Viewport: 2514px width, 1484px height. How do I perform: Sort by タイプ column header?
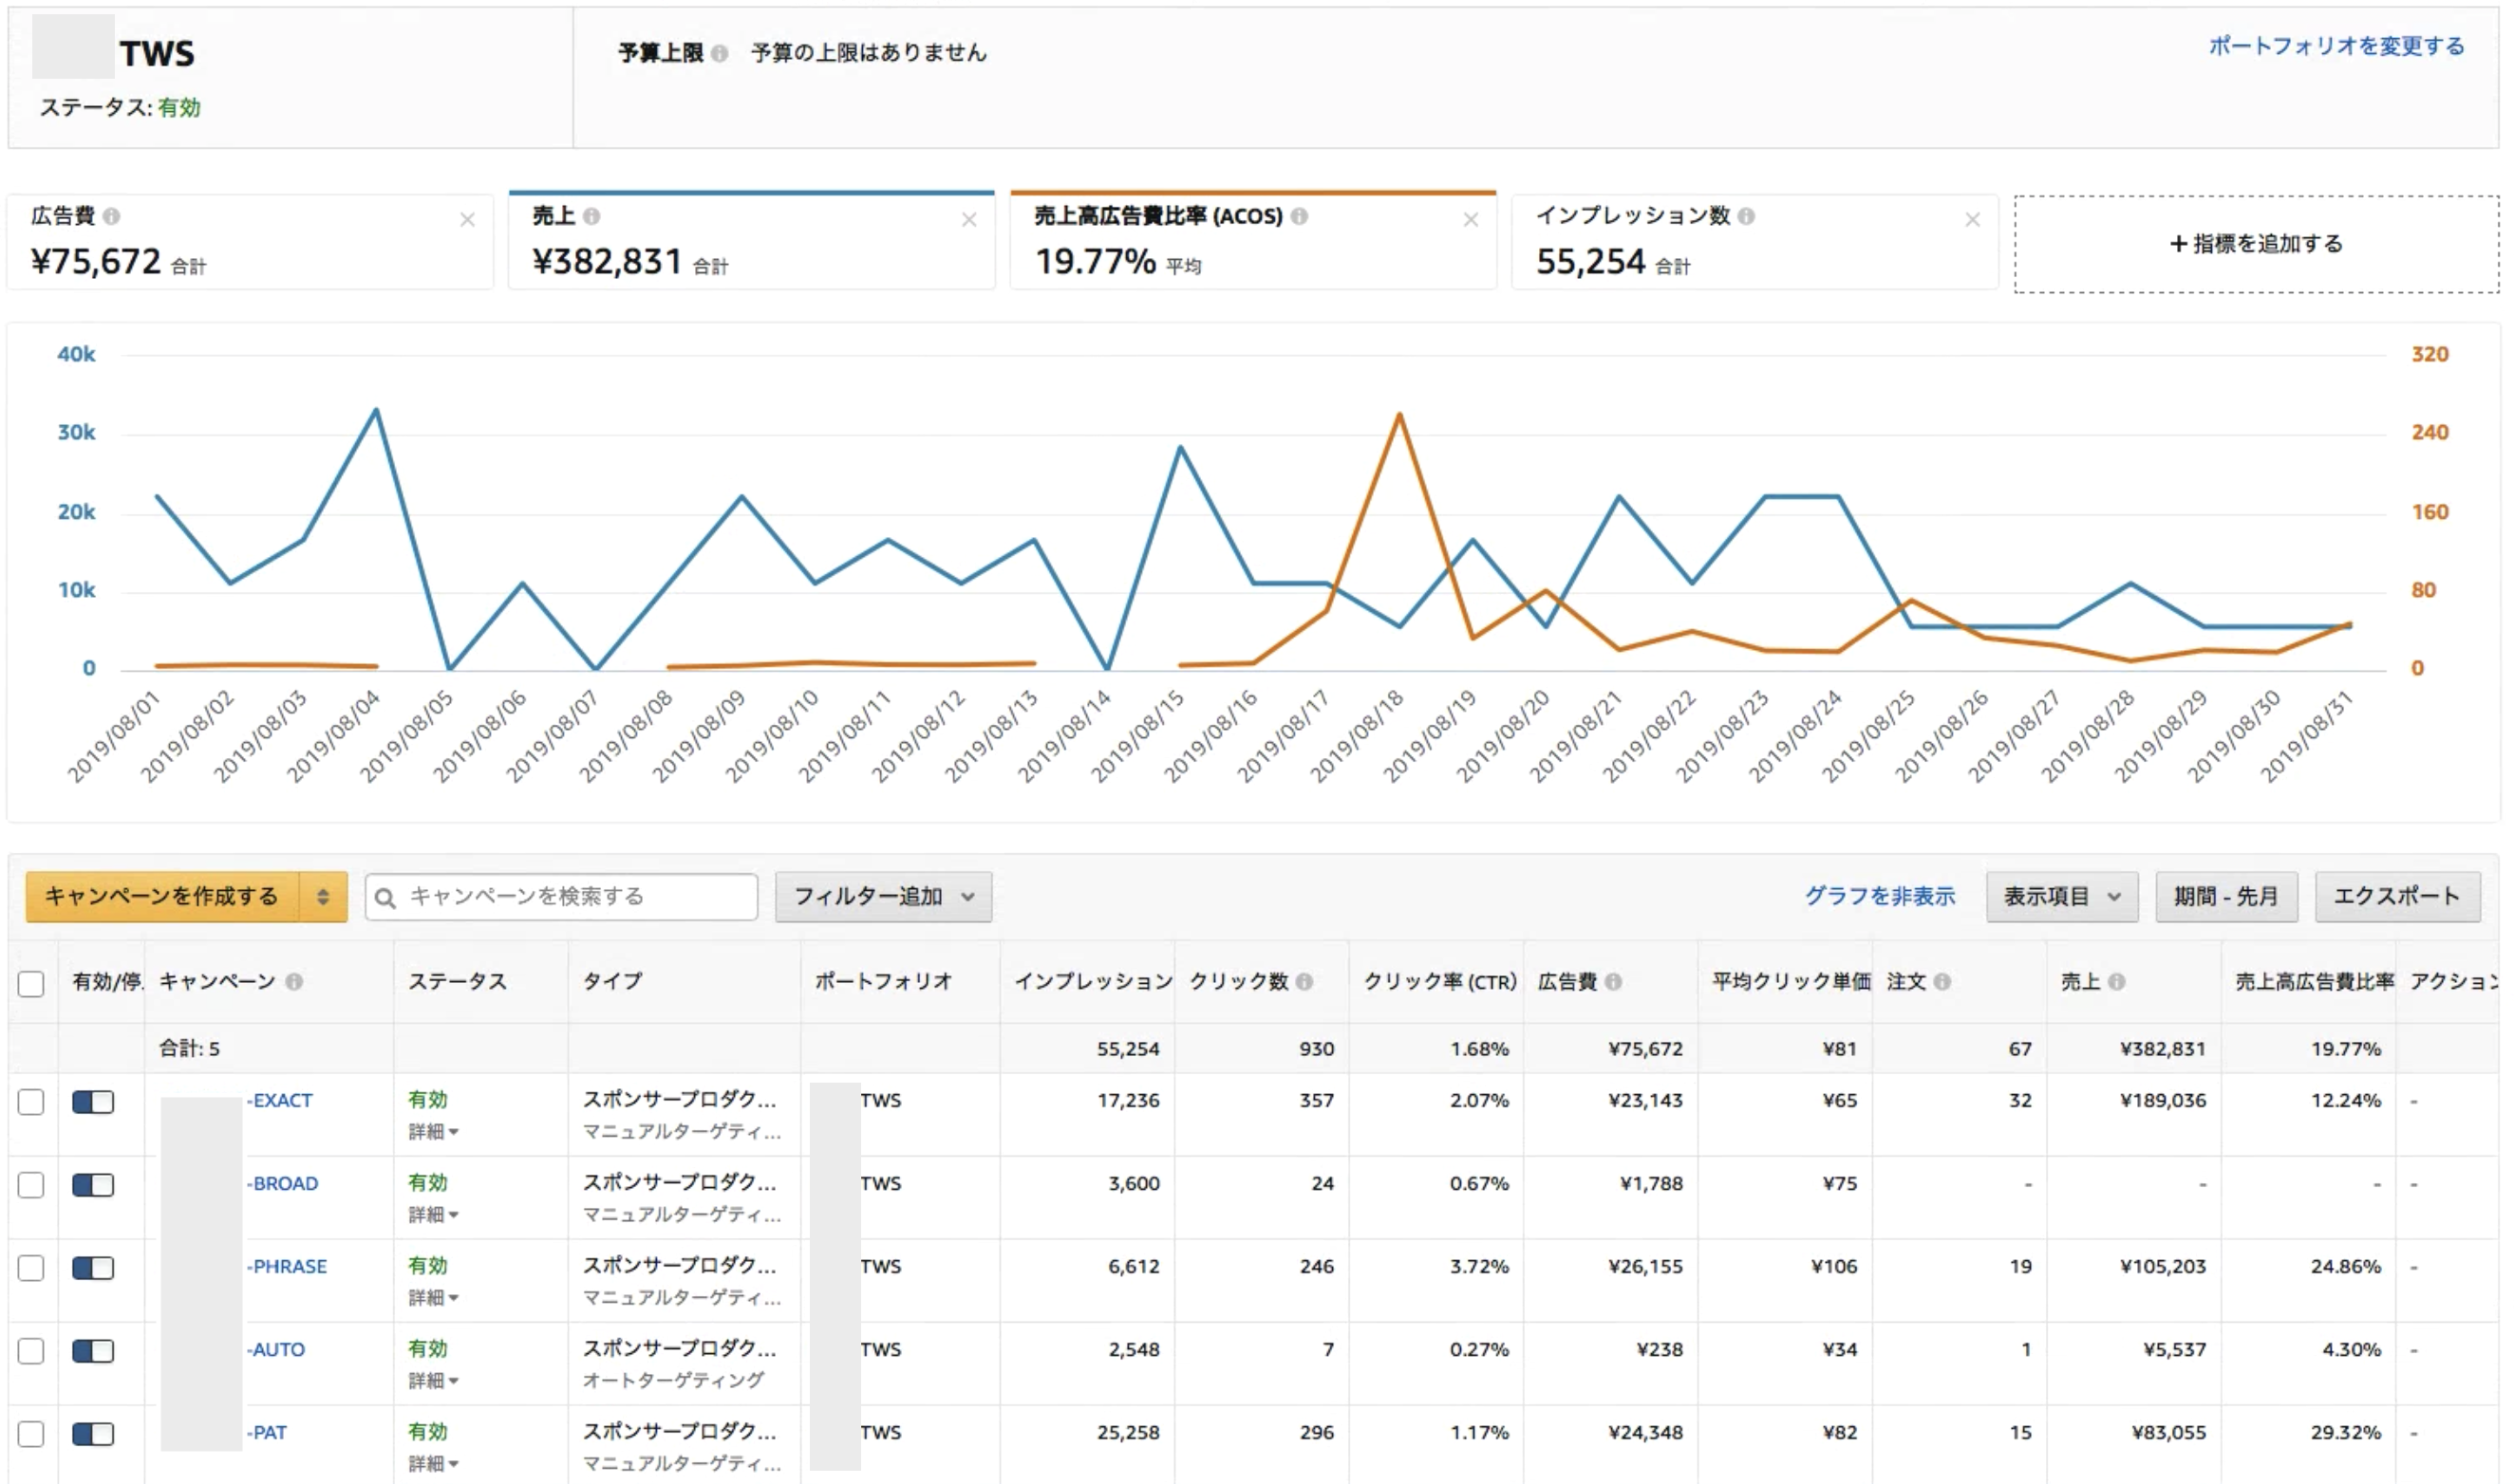(x=612, y=982)
